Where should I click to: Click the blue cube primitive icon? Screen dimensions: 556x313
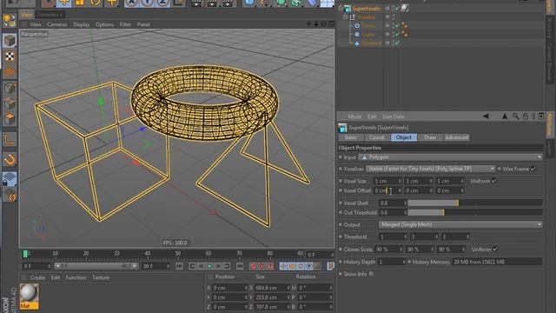[250, 3]
